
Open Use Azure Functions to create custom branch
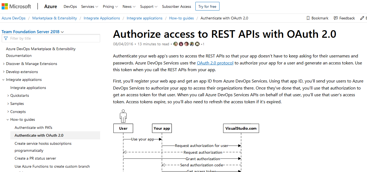point(52,166)
